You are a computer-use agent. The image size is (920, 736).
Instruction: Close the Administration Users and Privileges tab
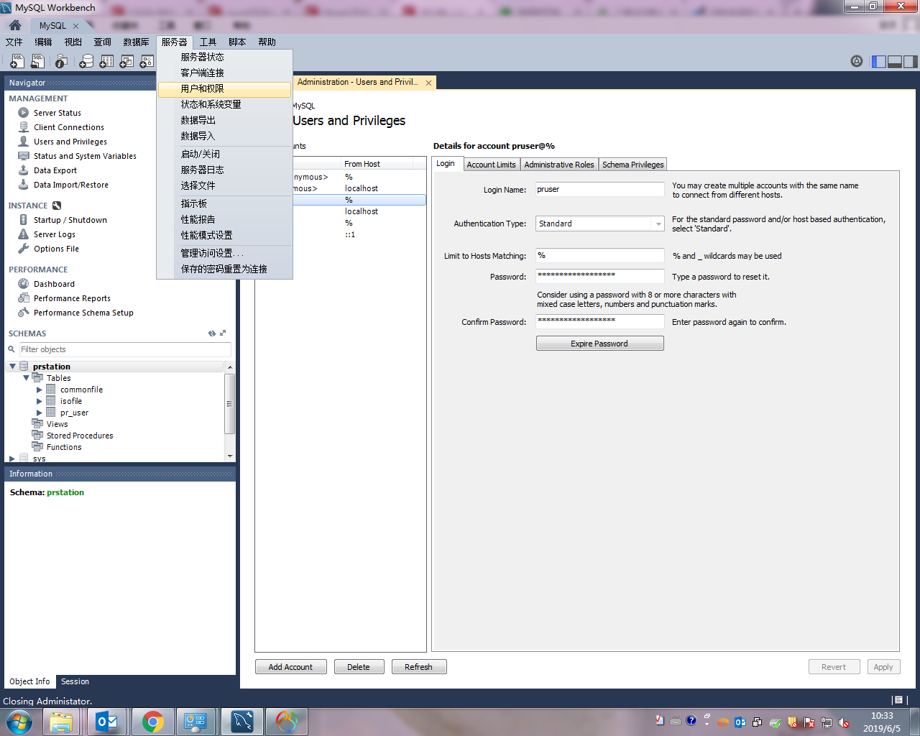(429, 83)
